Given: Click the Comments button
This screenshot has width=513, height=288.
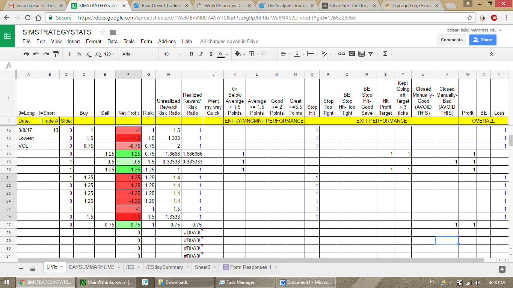Looking at the screenshot, I should pyautogui.click(x=451, y=40).
